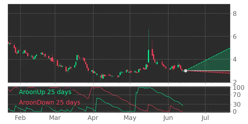Viewport: 248px width, 124px height.
Task: Select the Mar label on the date axis
Action: coord(55,118)
